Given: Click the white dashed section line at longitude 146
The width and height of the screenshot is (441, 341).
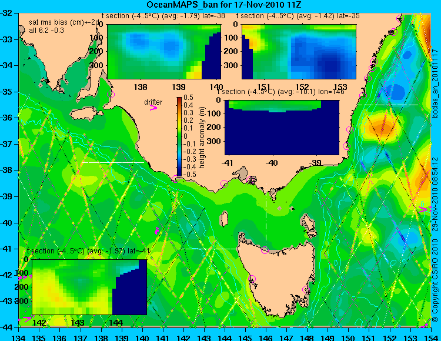Looking at the screenshot, I should tap(266, 216).
